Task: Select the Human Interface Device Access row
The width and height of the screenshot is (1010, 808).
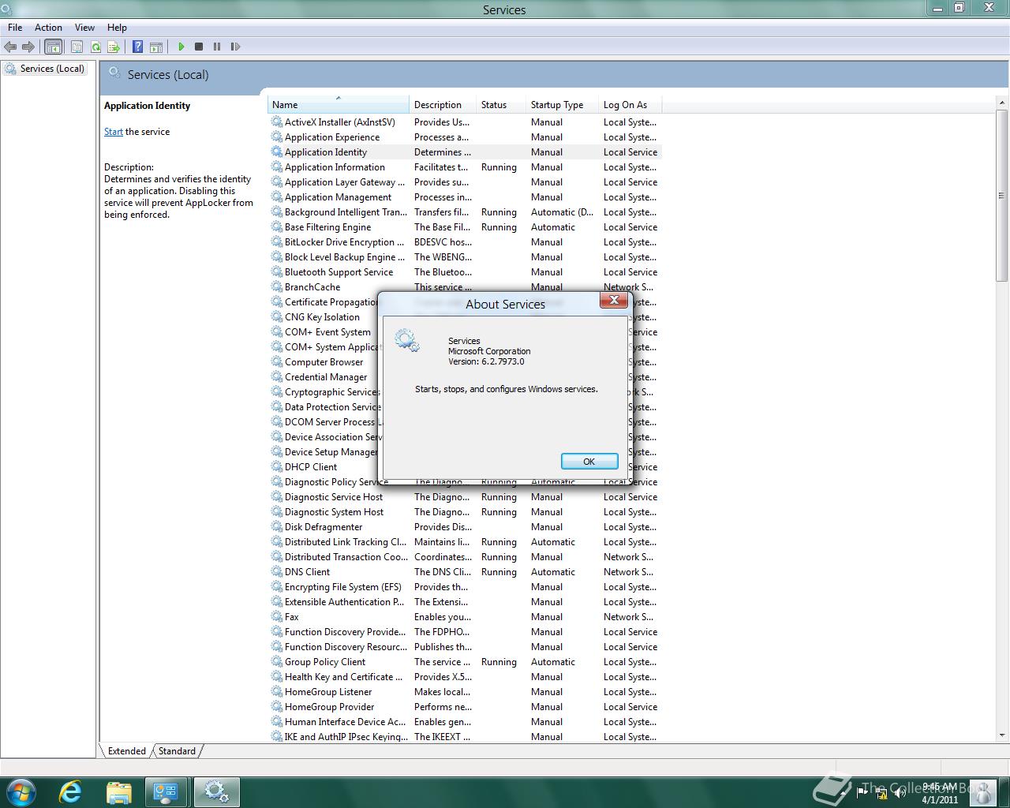Action: [466, 721]
